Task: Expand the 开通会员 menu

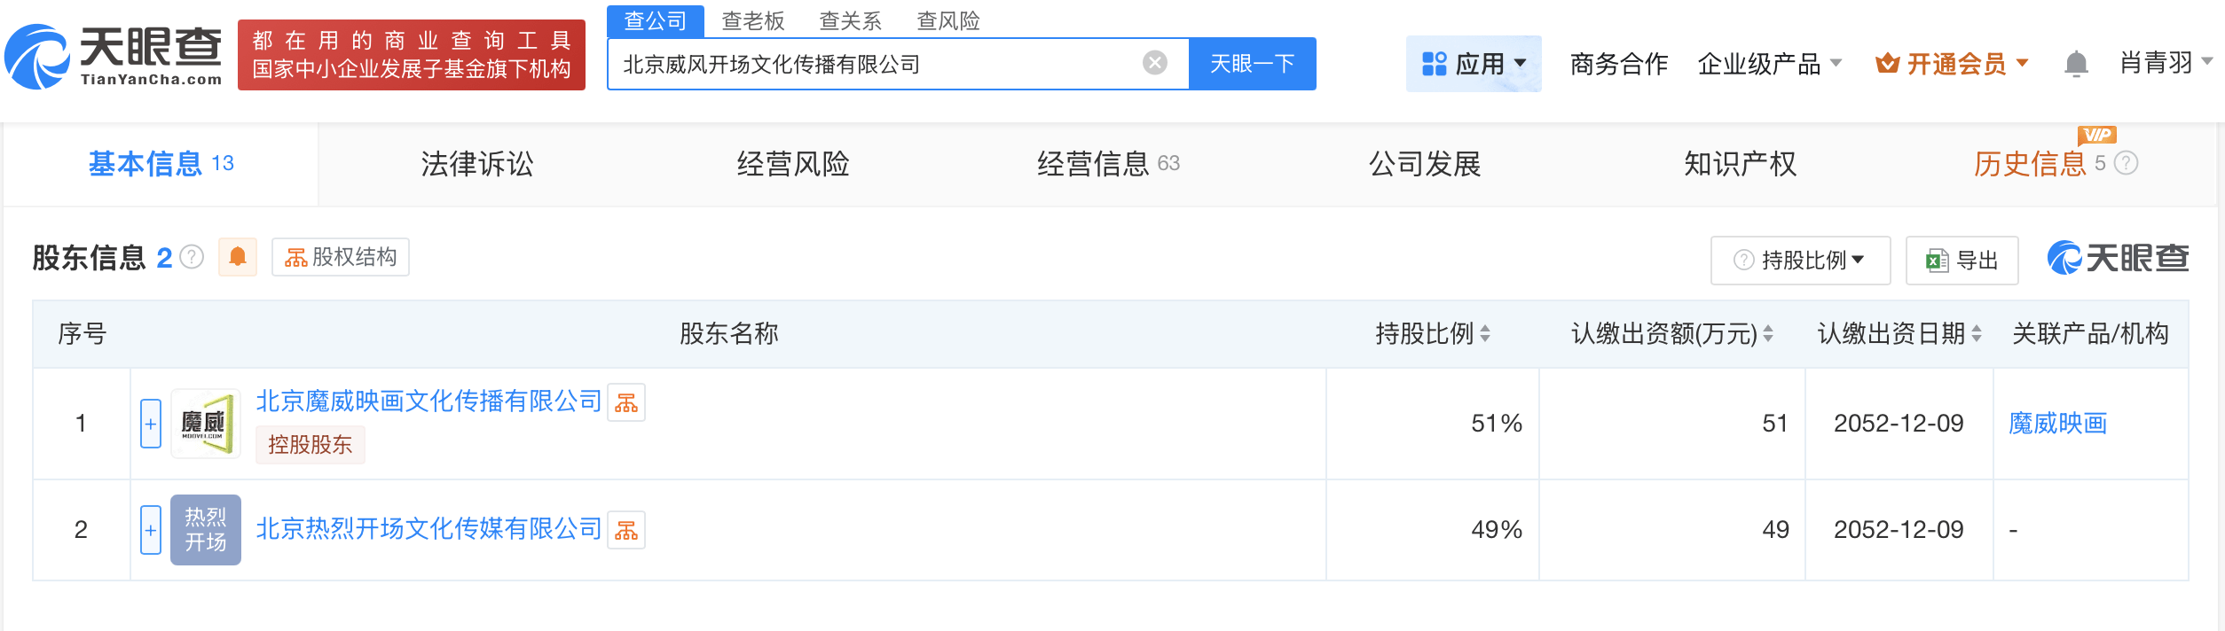Action: 1952,64
